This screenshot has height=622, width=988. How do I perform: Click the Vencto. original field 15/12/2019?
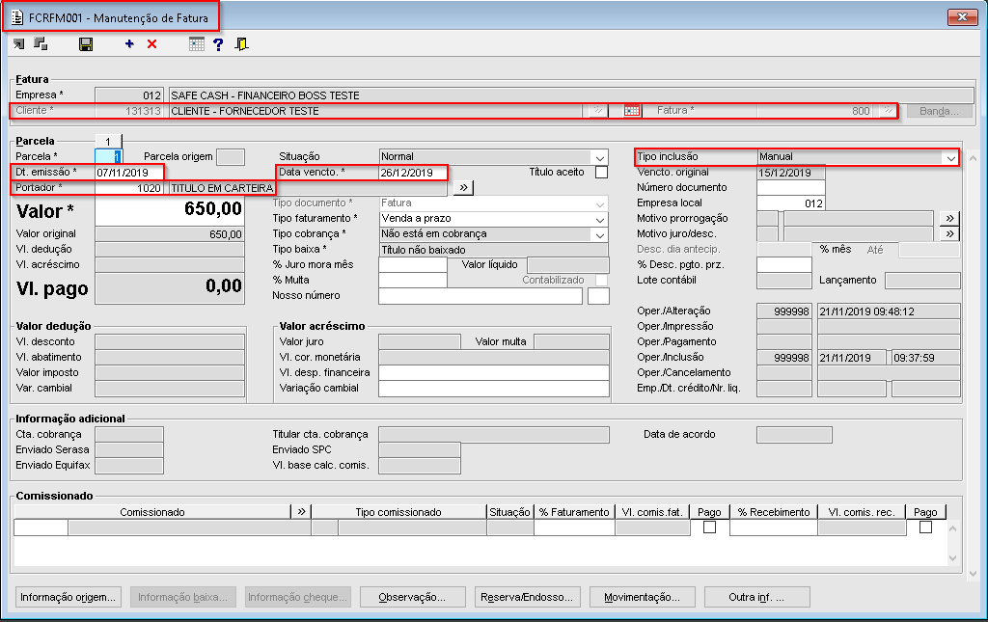791,173
